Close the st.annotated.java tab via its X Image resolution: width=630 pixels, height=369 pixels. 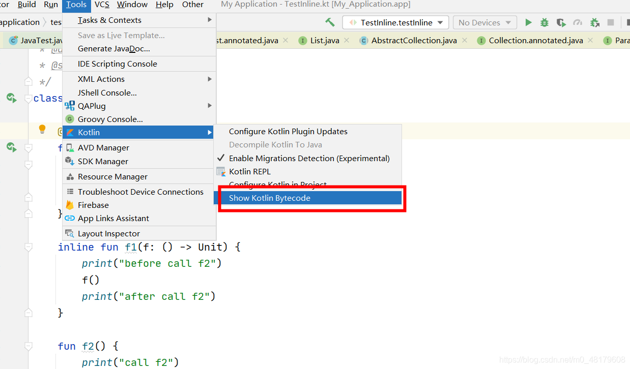point(286,40)
